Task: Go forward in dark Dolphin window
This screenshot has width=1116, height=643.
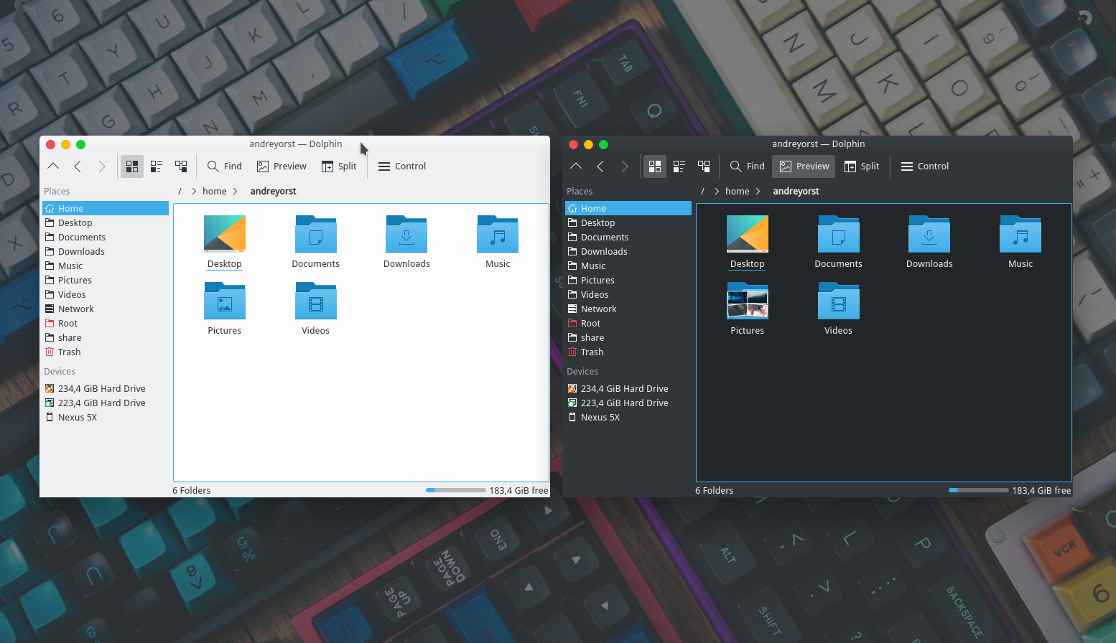Action: (x=625, y=166)
